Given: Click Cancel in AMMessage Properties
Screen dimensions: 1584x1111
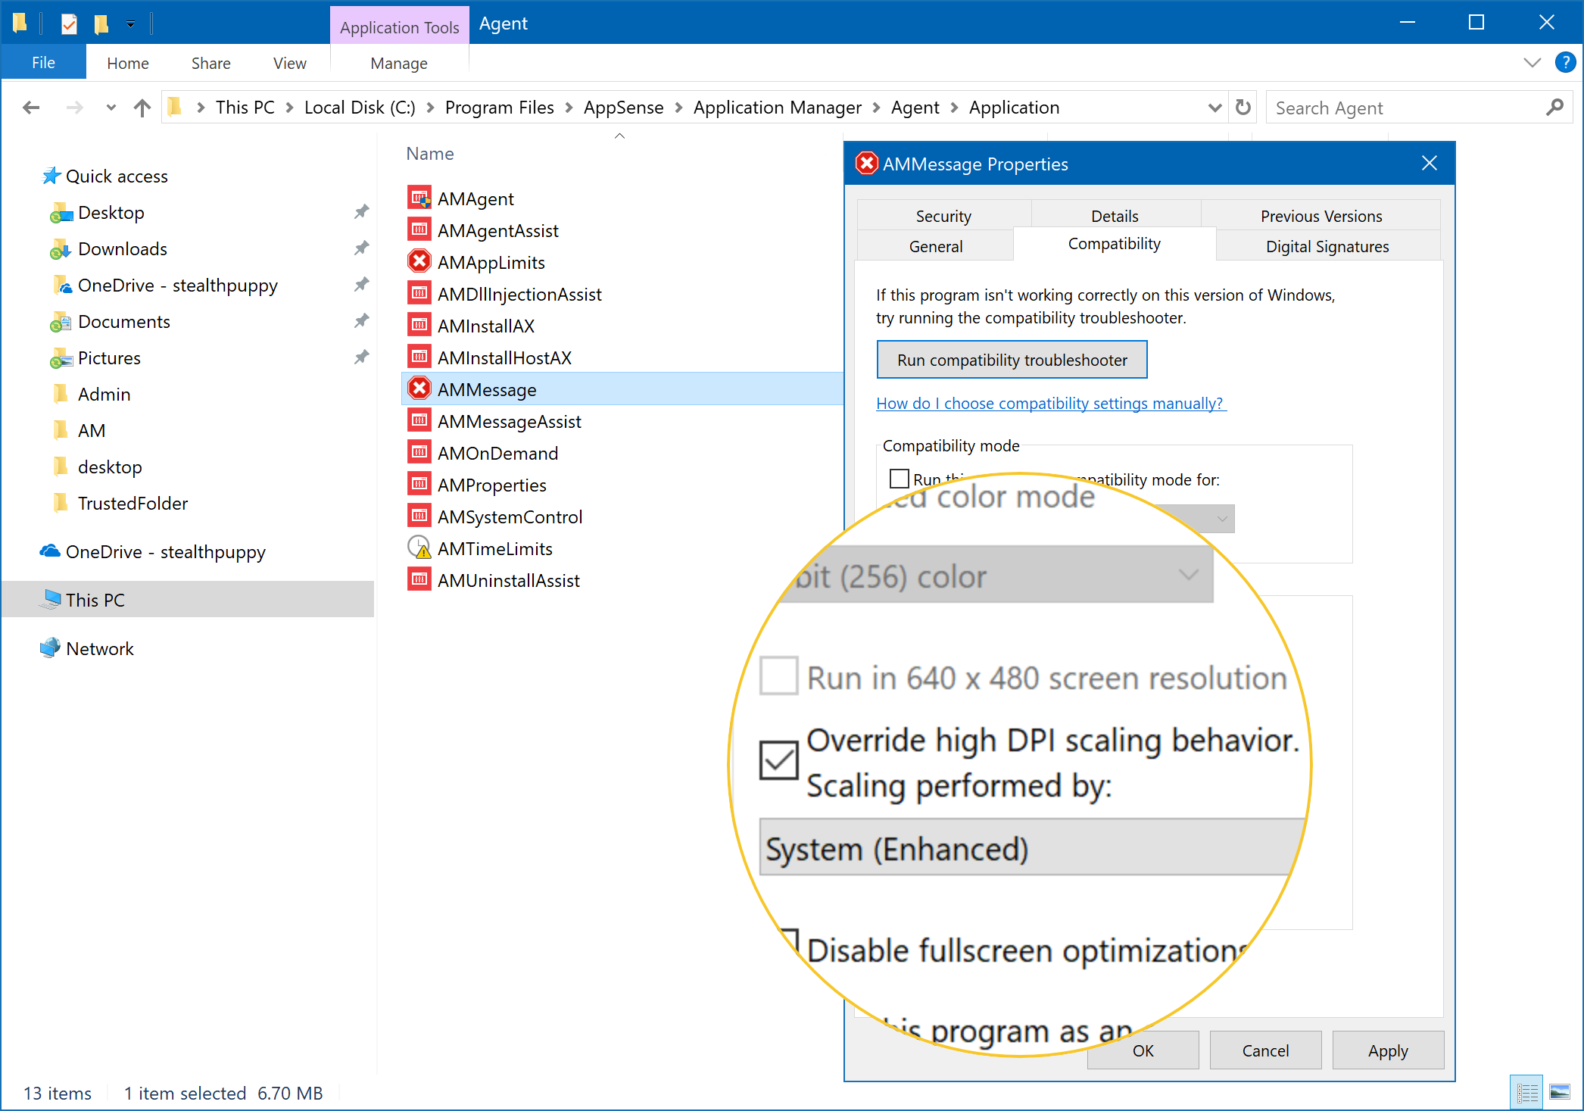Looking at the screenshot, I should tap(1265, 1050).
